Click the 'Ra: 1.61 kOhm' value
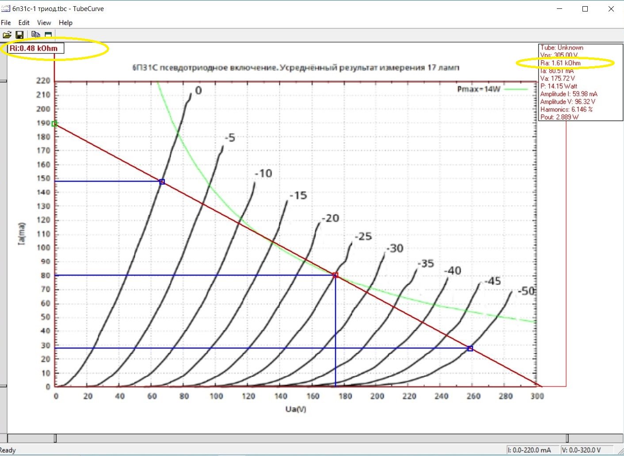 click(x=560, y=63)
